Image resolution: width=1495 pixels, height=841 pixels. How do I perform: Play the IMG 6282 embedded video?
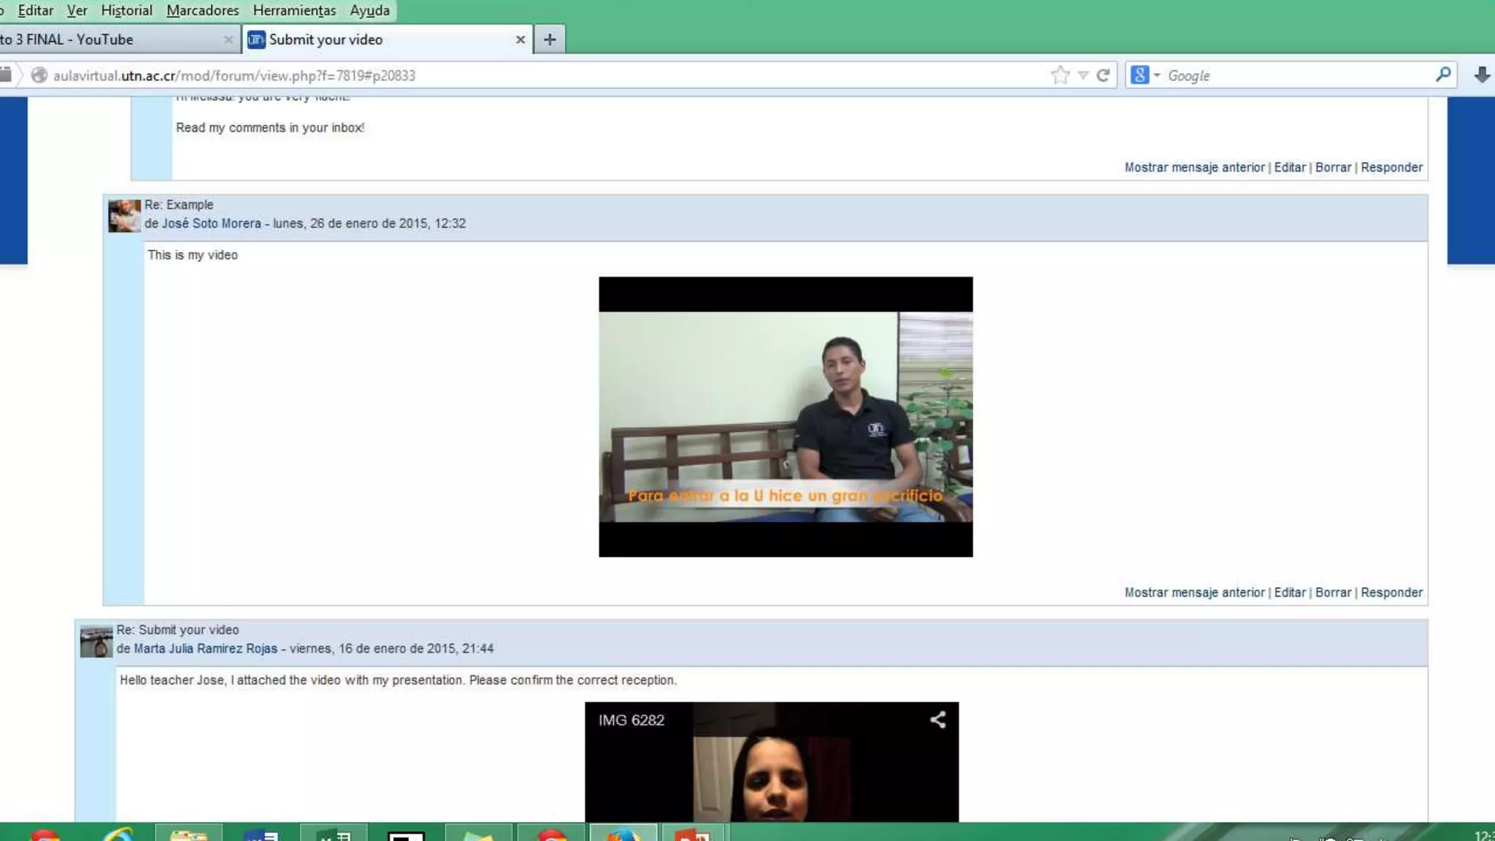[772, 762]
